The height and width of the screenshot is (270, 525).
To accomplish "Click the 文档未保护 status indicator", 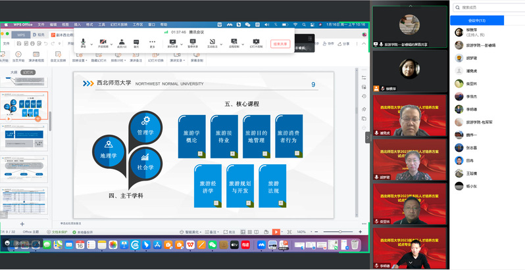I will pos(58,232).
